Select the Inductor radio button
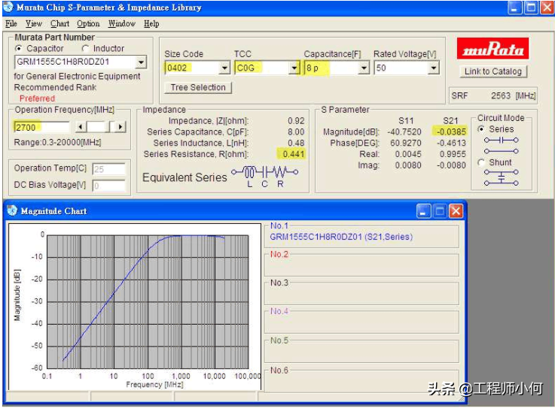This screenshot has height=408, width=555. click(x=85, y=49)
